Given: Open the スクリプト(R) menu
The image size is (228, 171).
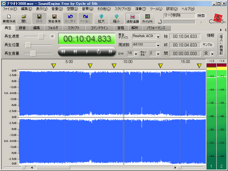Looking at the screenshot, I should point(123,9).
